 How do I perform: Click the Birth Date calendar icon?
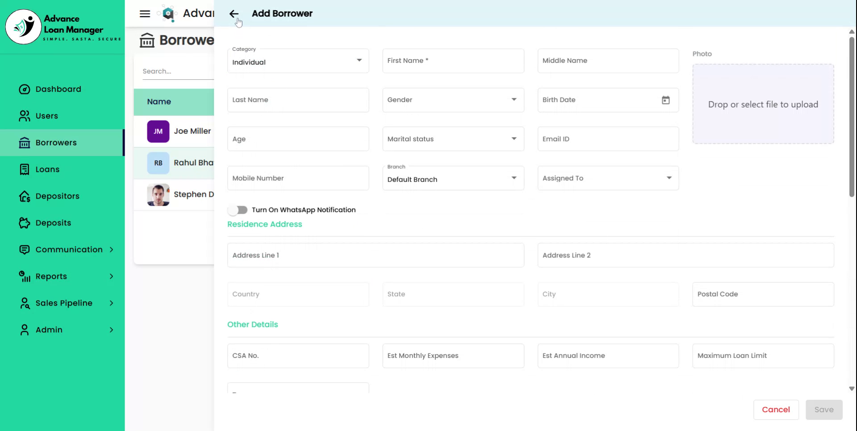coord(666,100)
